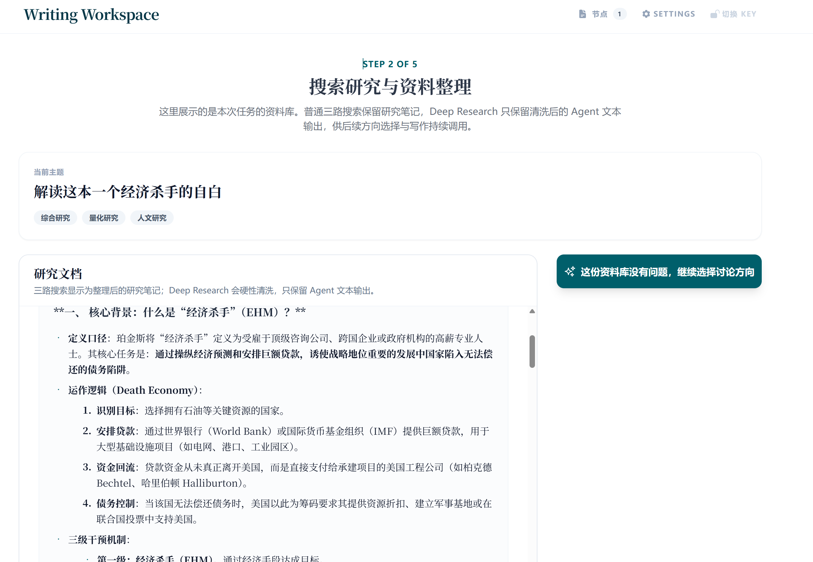813x562 pixels.
Task: Click the 切换 KEY option
Action: (738, 14)
